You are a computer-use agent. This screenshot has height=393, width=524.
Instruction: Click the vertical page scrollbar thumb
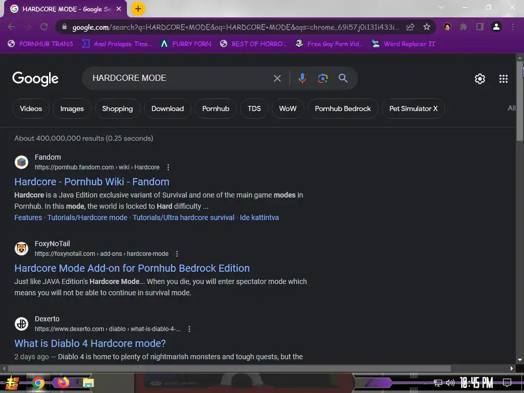[x=520, y=101]
